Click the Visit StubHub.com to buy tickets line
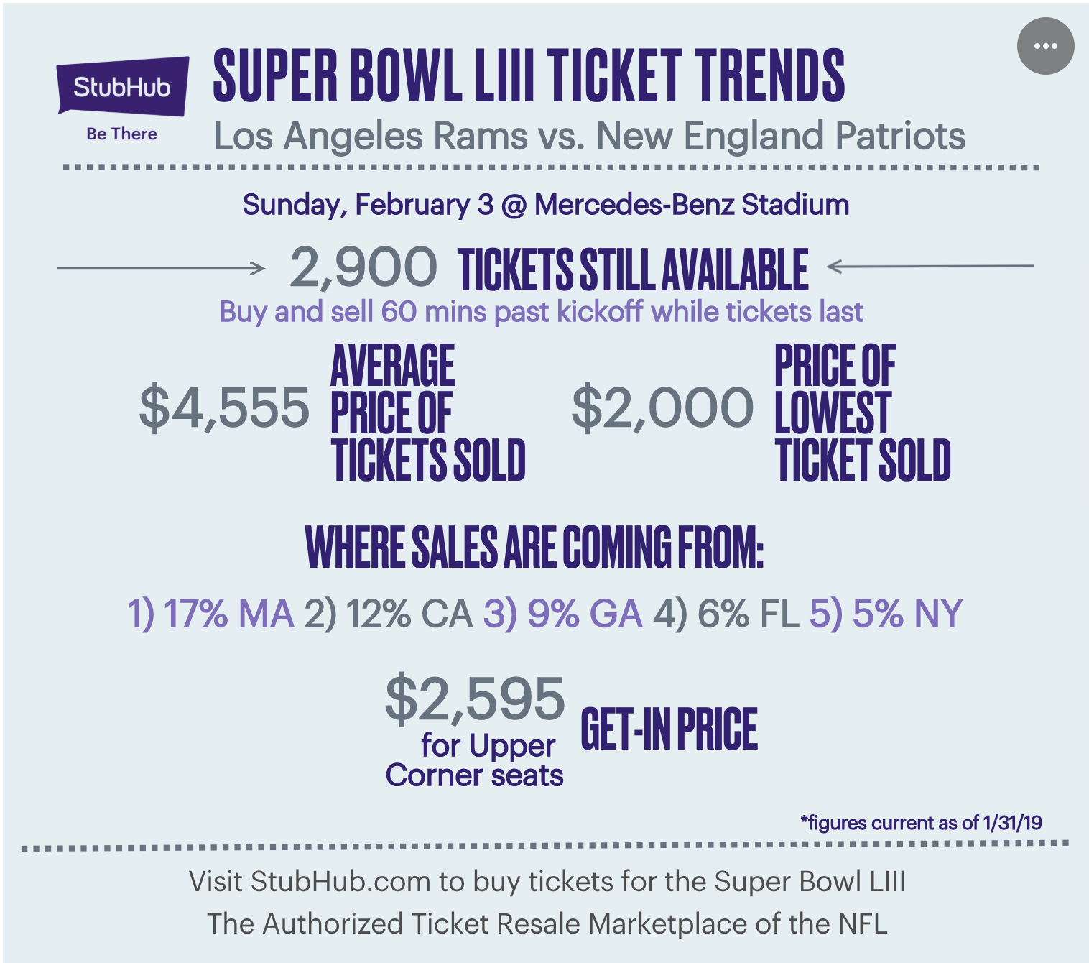Viewport: 1089px width, 963px height. point(547,882)
